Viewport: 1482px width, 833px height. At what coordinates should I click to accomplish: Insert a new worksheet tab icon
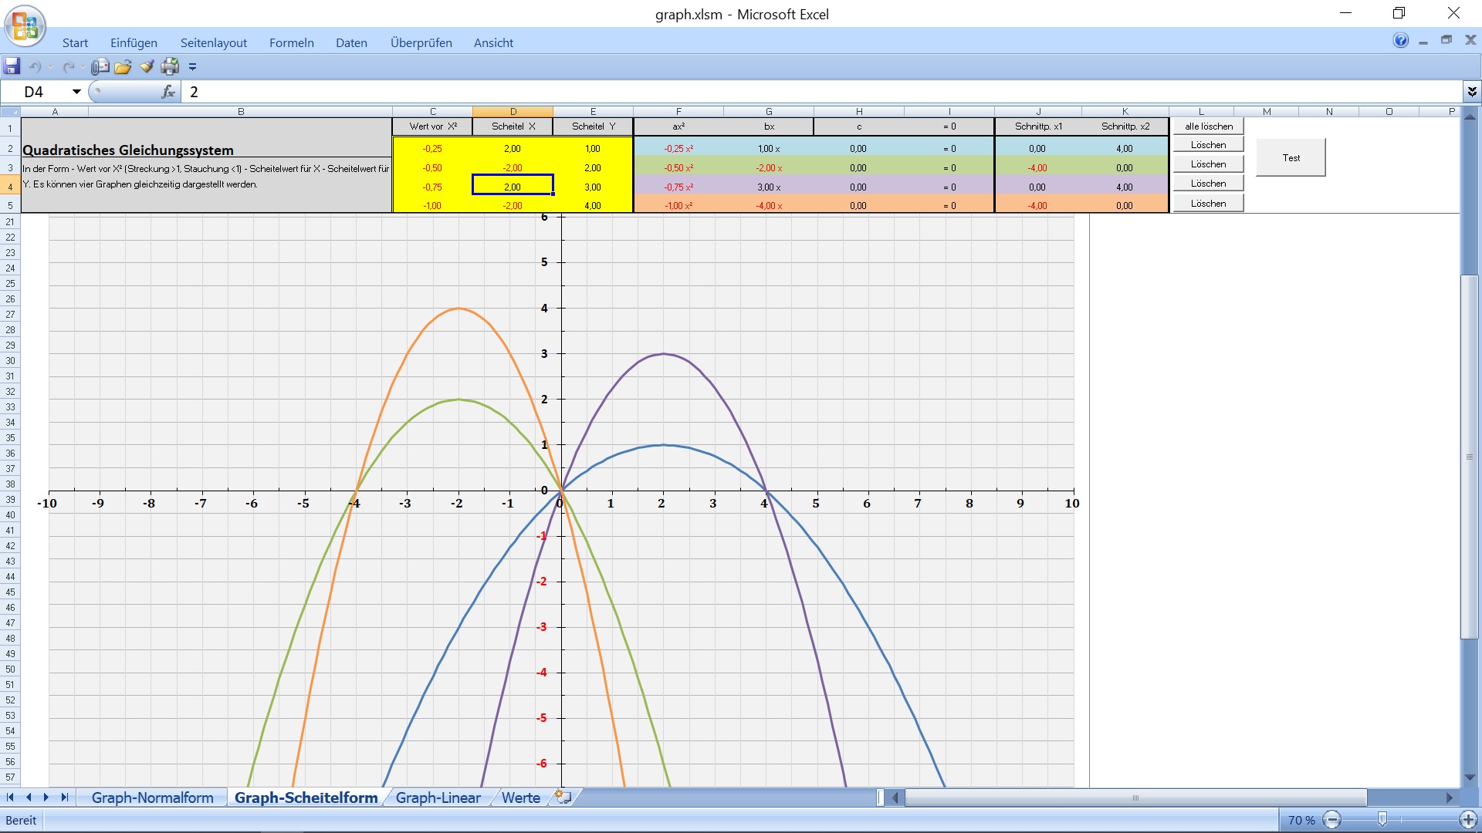563,798
